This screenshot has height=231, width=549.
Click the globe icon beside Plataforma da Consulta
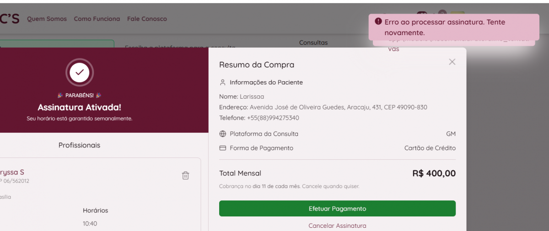click(223, 134)
